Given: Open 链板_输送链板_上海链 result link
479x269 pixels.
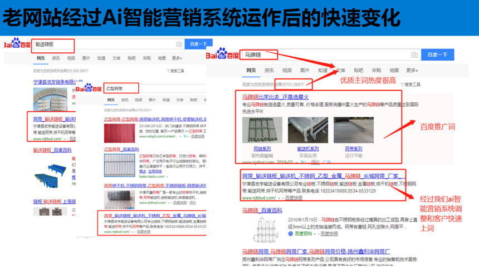Looking at the screenshot, I should point(55,202).
